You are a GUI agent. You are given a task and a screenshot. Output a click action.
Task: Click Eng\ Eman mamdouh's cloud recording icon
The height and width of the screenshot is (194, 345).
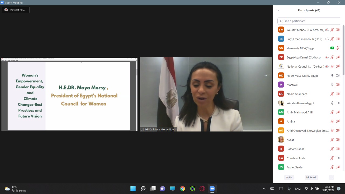click(327, 39)
